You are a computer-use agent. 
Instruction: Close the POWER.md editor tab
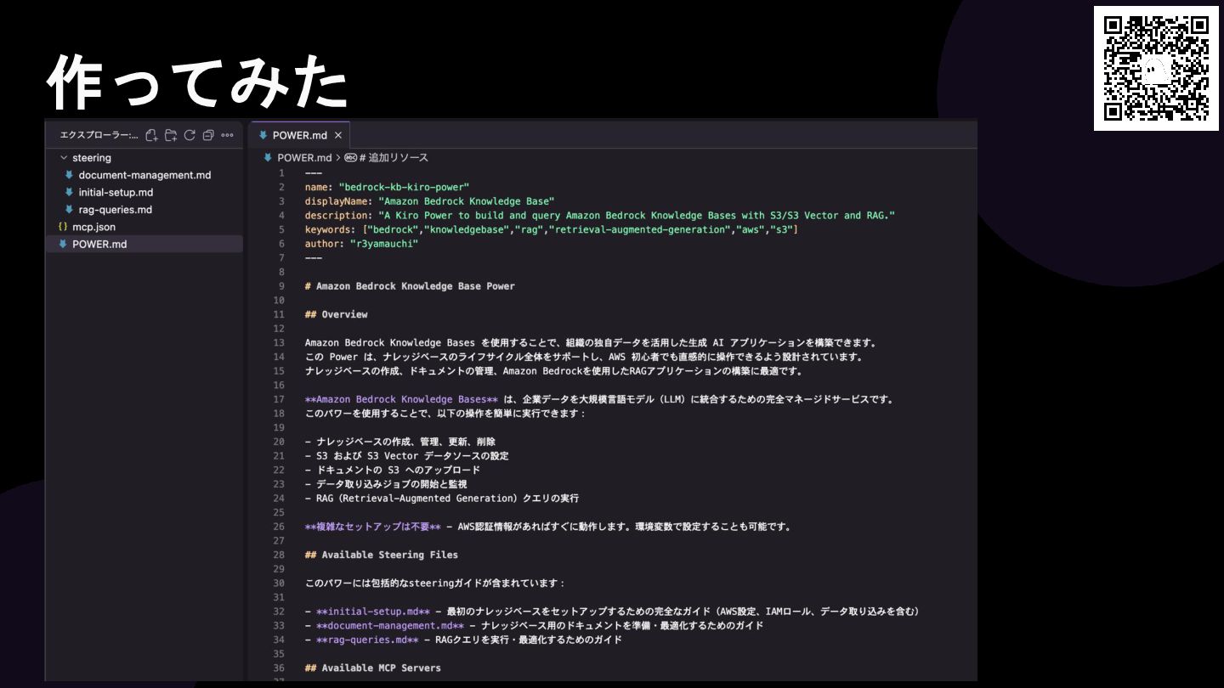coord(337,135)
